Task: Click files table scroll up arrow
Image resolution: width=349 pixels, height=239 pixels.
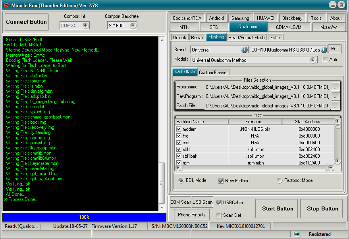Action: click(337, 121)
